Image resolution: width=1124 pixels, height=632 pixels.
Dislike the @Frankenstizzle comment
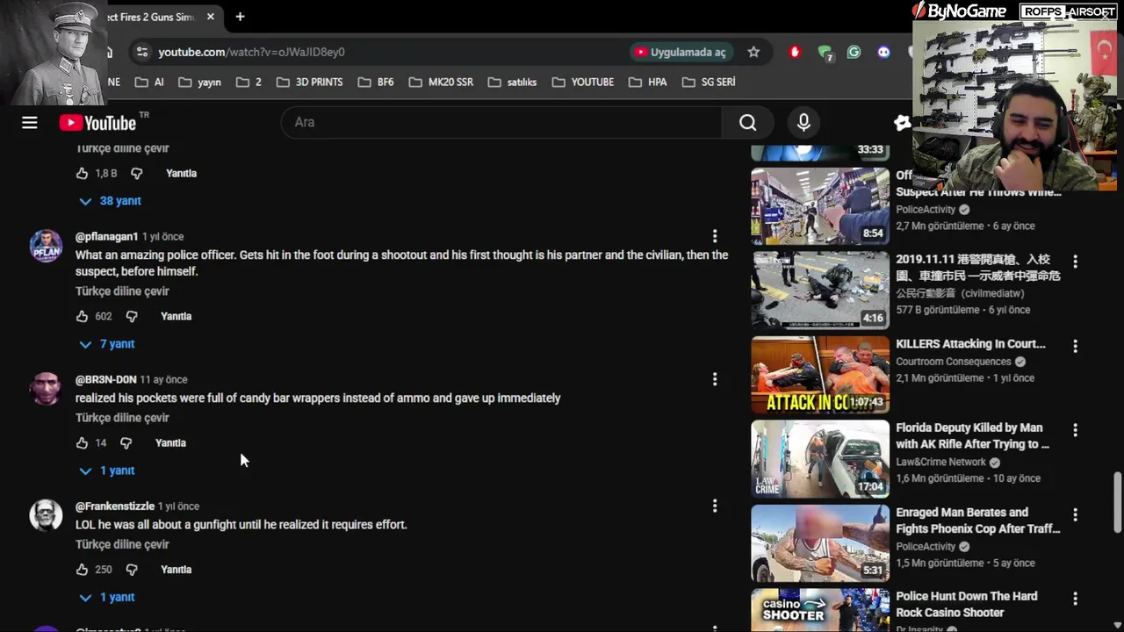(x=132, y=570)
